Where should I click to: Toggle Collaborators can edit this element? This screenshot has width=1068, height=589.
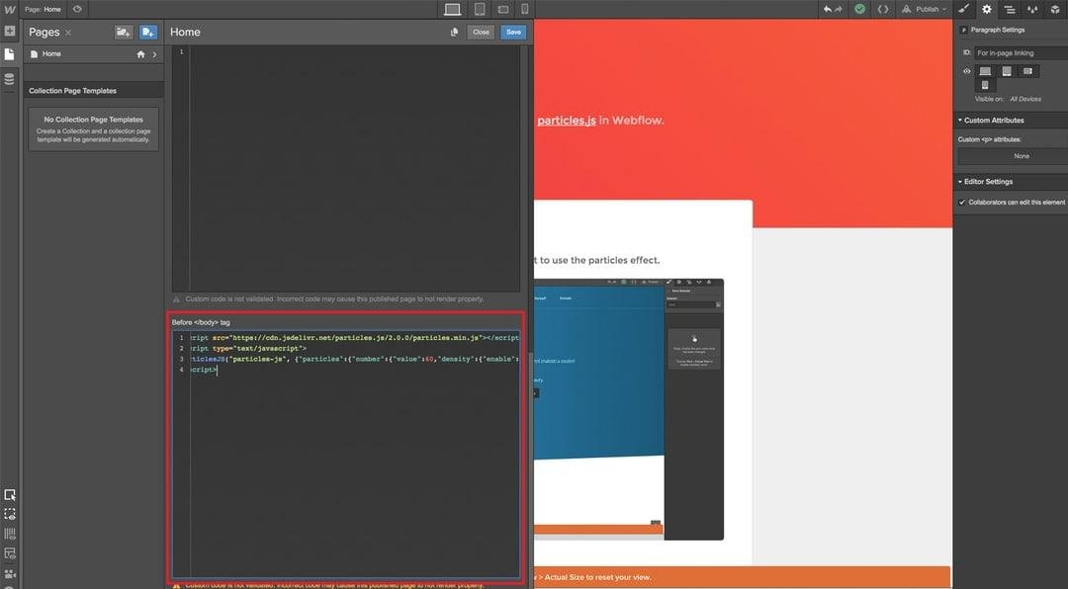[962, 203]
